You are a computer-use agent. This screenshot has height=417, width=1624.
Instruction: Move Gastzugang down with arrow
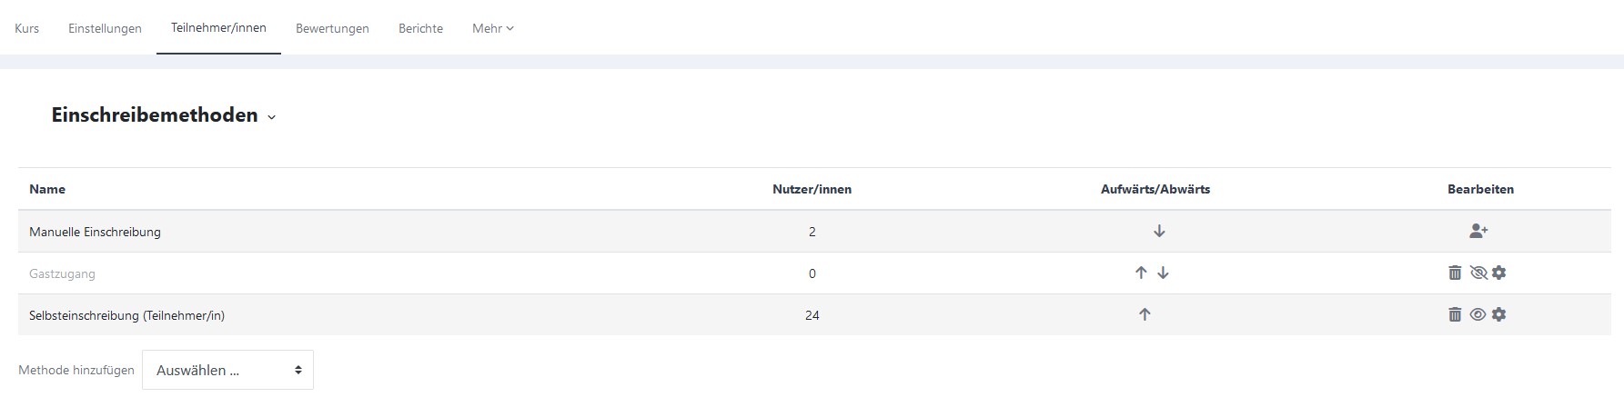coord(1163,273)
